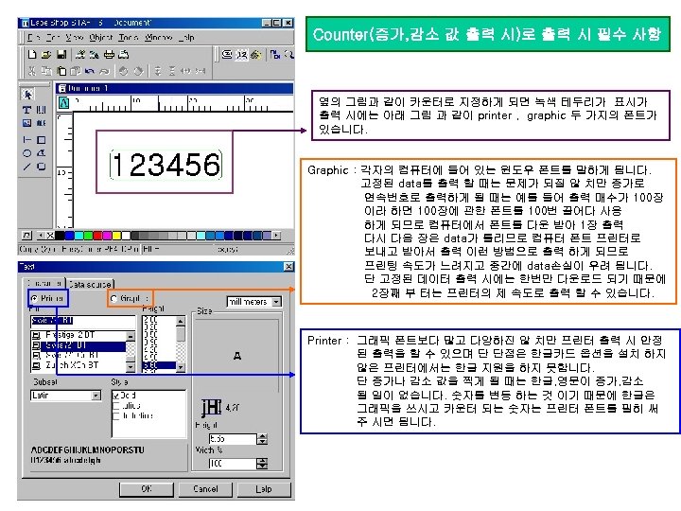Click the Height value input field
Screen dimensions: 681x511
tap(233, 439)
